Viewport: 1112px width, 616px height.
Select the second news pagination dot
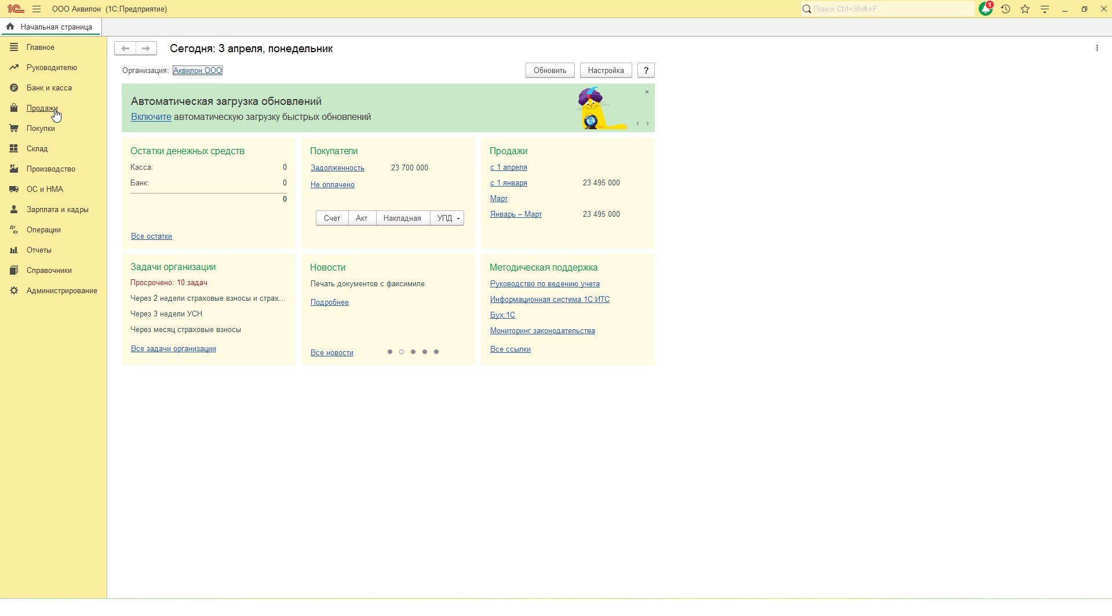point(402,352)
